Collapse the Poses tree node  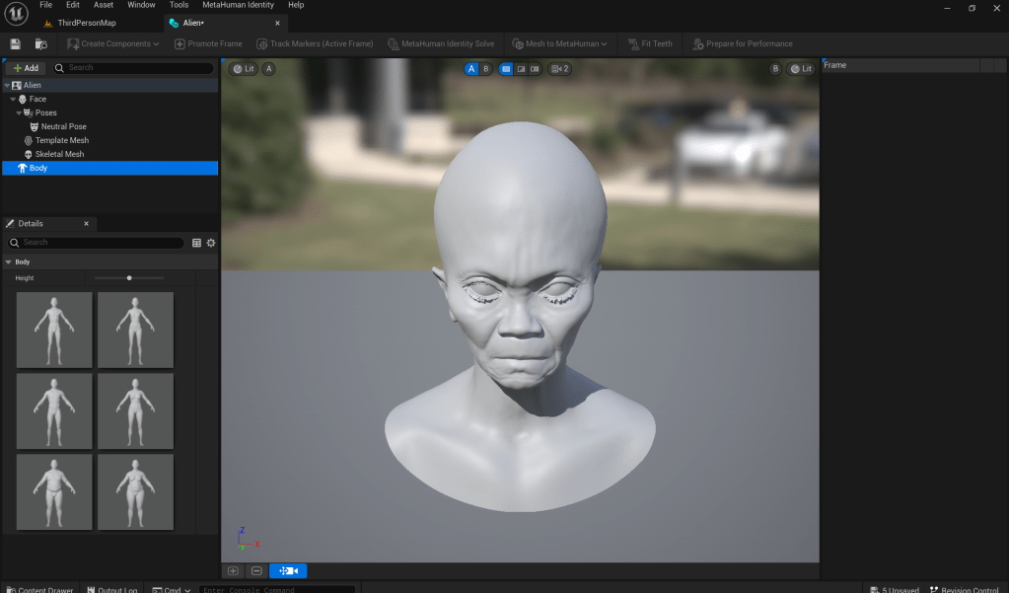click(19, 112)
